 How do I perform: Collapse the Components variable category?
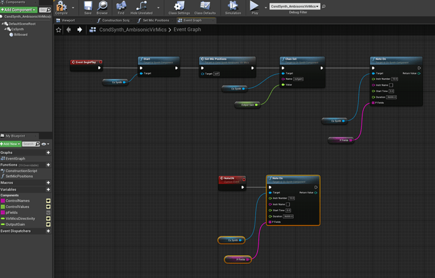click(x=9, y=195)
